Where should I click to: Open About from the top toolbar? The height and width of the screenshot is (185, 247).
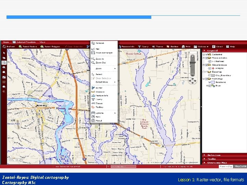(x=217, y=47)
